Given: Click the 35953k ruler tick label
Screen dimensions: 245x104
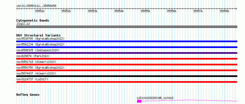Looking at the screenshot, I should pyautogui.click(x=93, y=11).
